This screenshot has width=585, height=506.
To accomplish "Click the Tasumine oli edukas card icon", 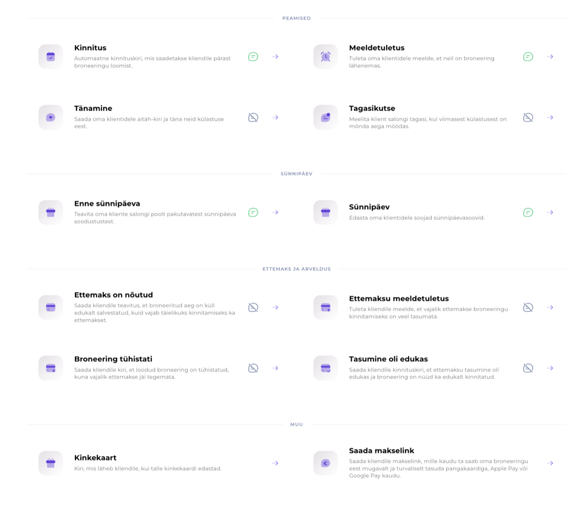I will coord(326,368).
